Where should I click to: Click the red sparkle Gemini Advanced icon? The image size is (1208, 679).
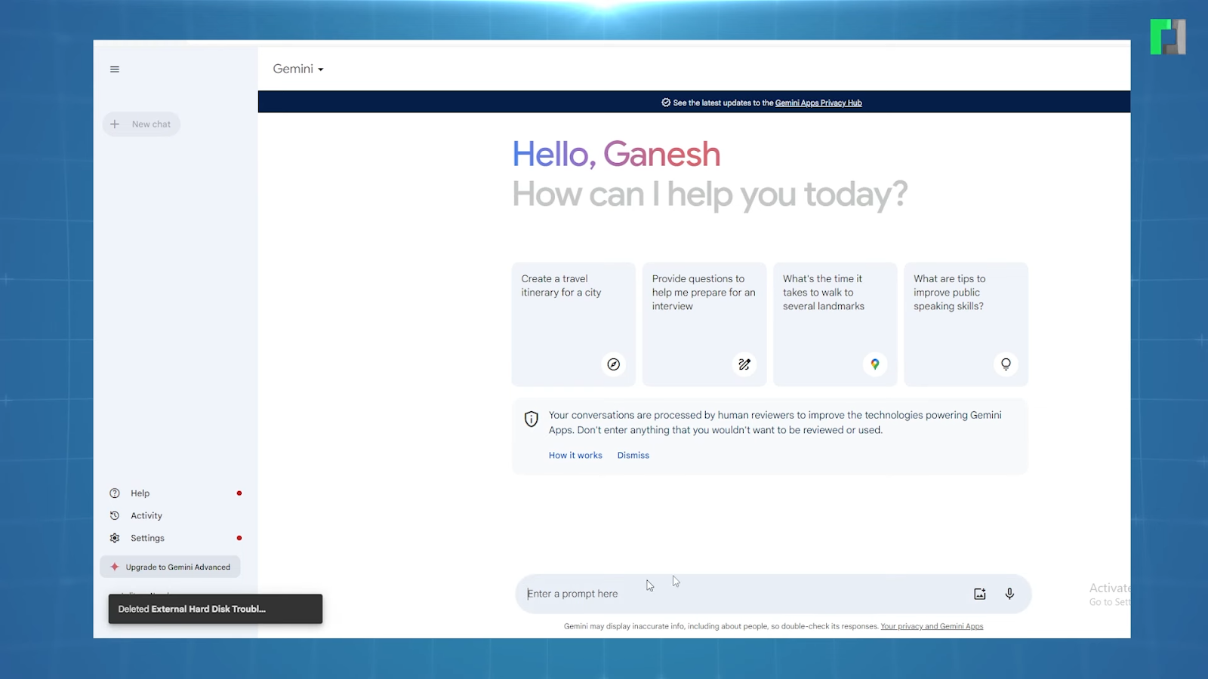[x=115, y=567]
